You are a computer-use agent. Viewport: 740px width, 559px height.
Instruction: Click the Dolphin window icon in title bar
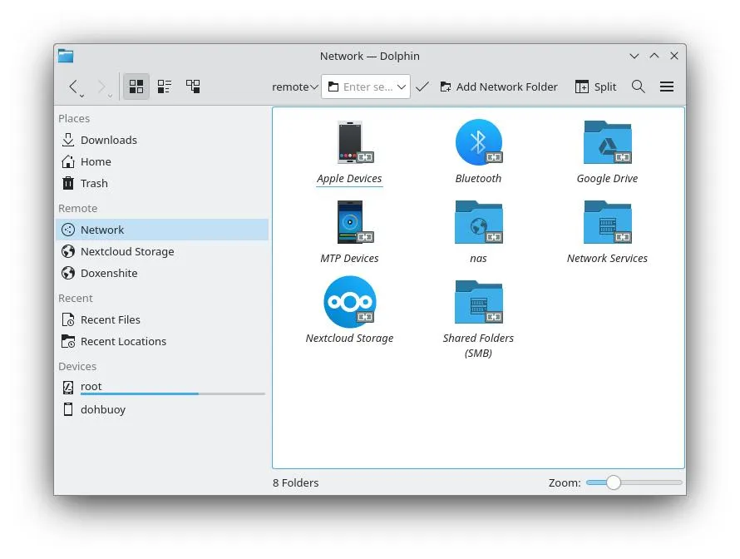(x=66, y=56)
